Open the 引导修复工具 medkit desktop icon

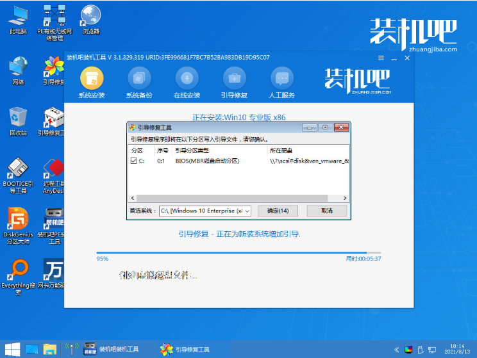52,121
